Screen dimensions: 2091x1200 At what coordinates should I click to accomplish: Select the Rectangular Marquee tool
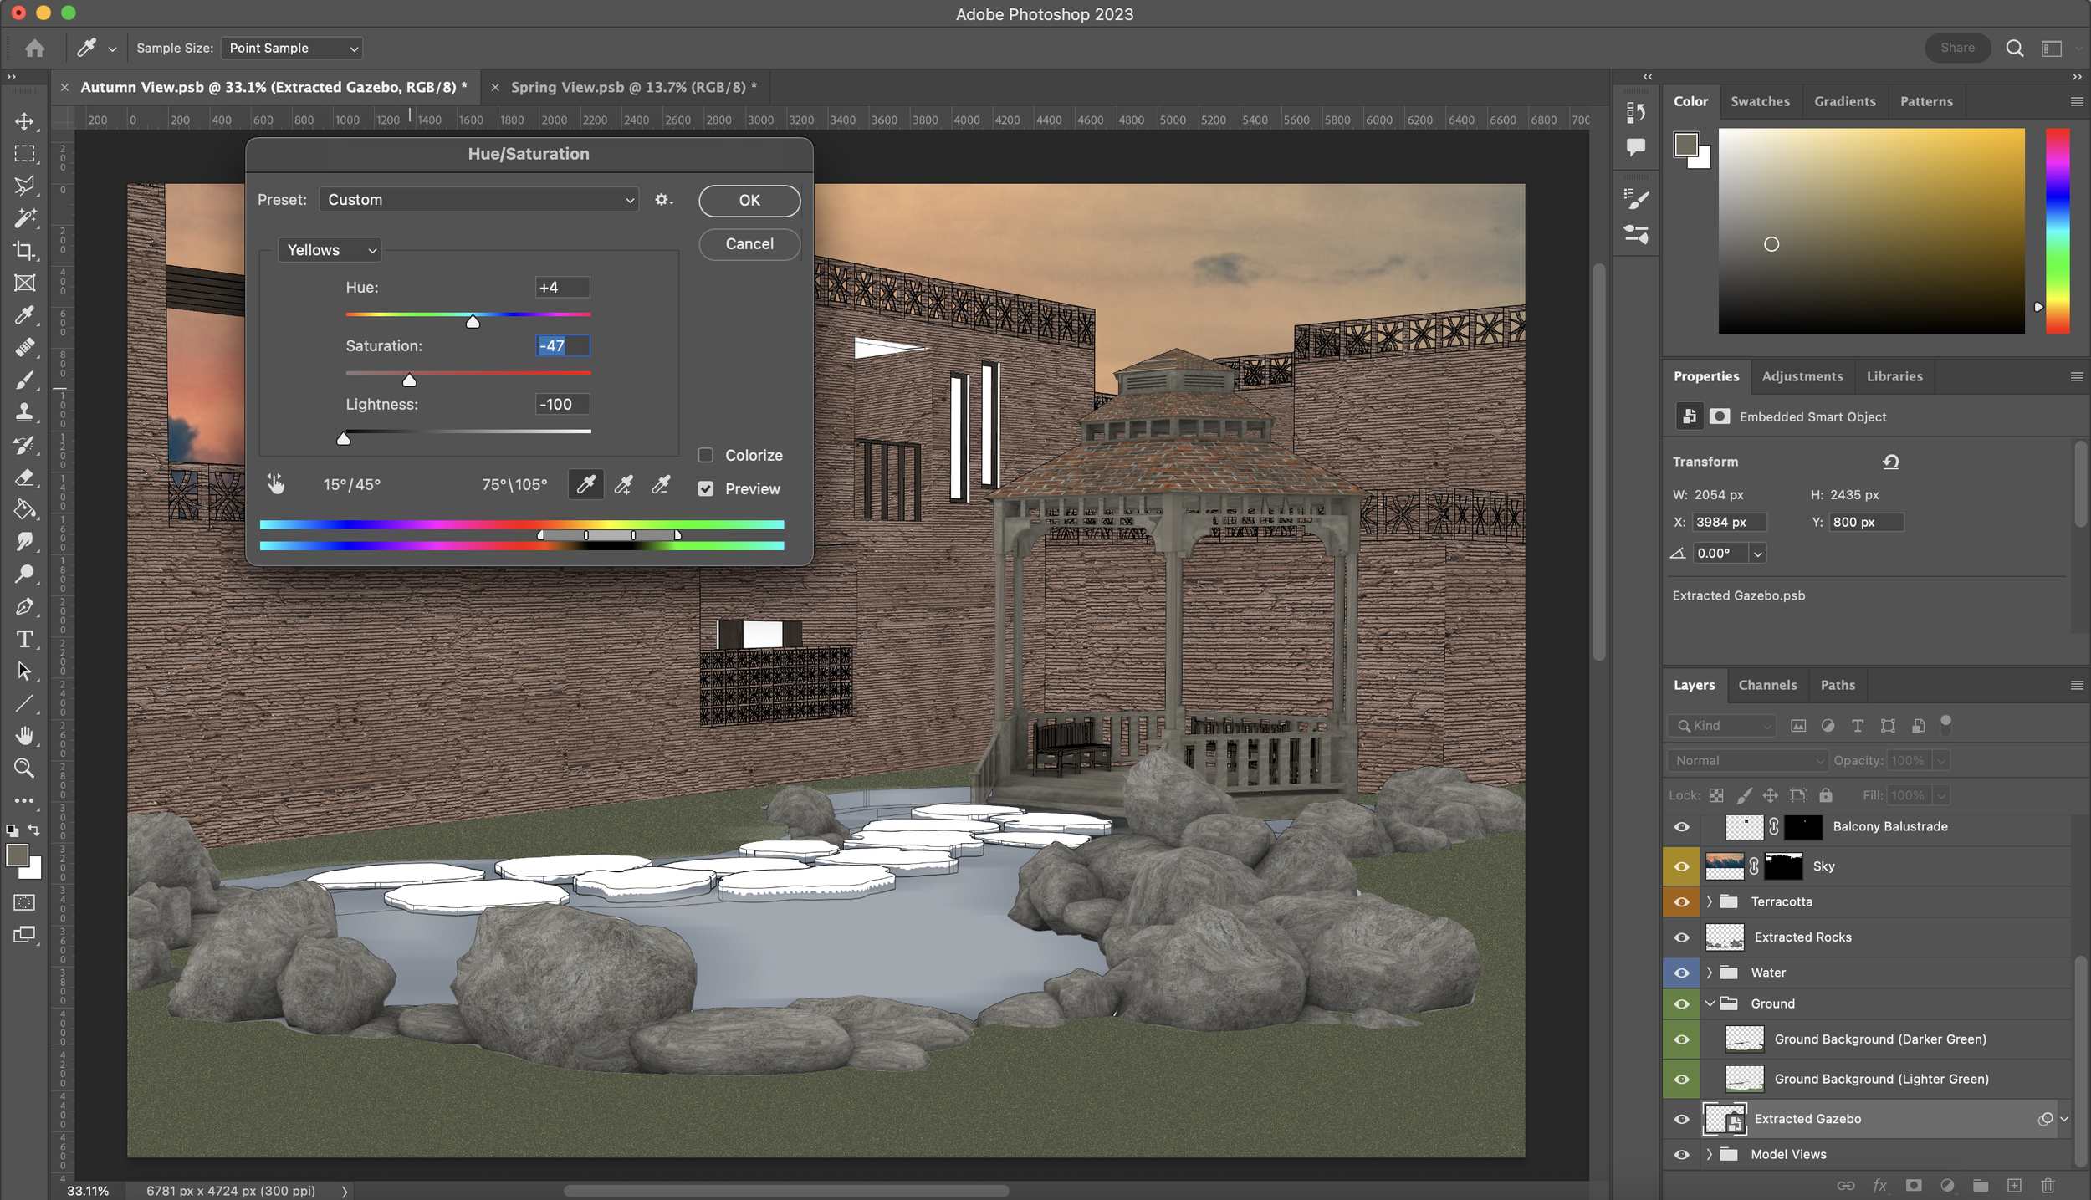pos(25,154)
